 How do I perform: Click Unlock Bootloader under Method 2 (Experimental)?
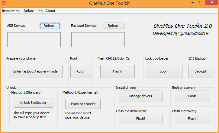click(83, 104)
